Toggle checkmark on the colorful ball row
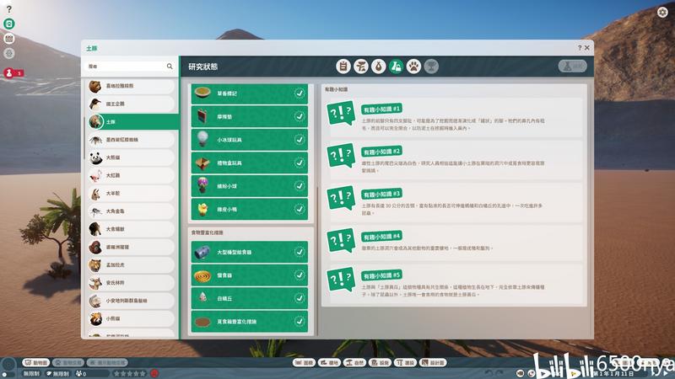 (300, 185)
